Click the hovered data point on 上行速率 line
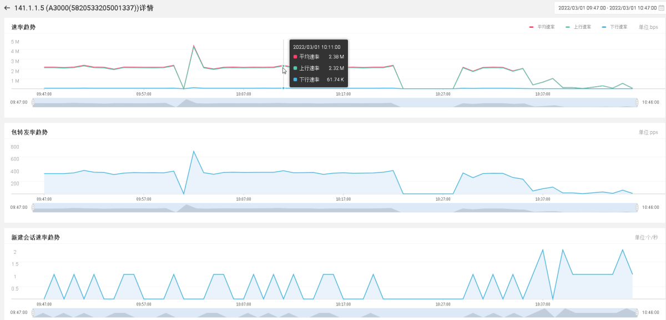This screenshot has height=320, width=666. [x=284, y=66]
